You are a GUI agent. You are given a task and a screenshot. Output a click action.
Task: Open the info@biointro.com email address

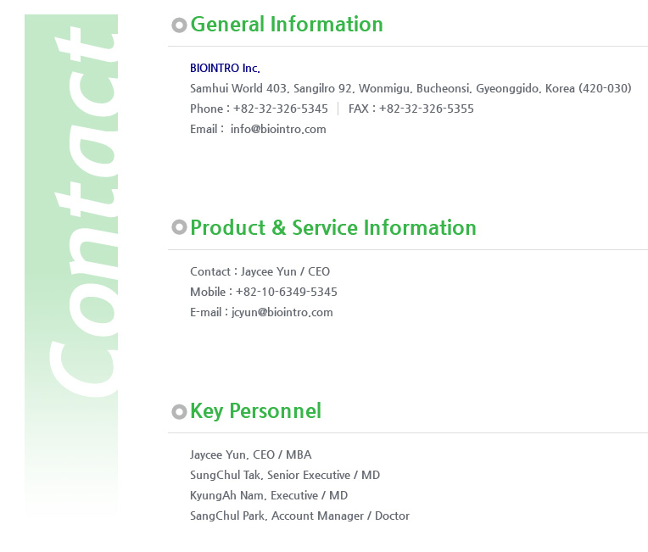point(278,130)
